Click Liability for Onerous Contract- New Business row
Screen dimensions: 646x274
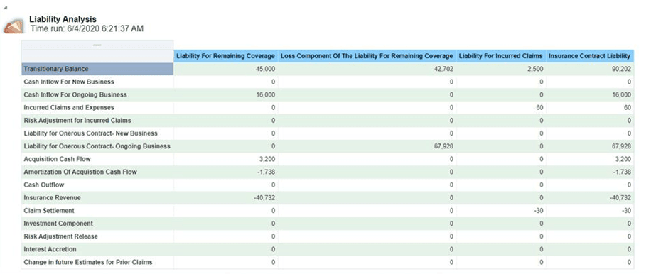coord(97,133)
